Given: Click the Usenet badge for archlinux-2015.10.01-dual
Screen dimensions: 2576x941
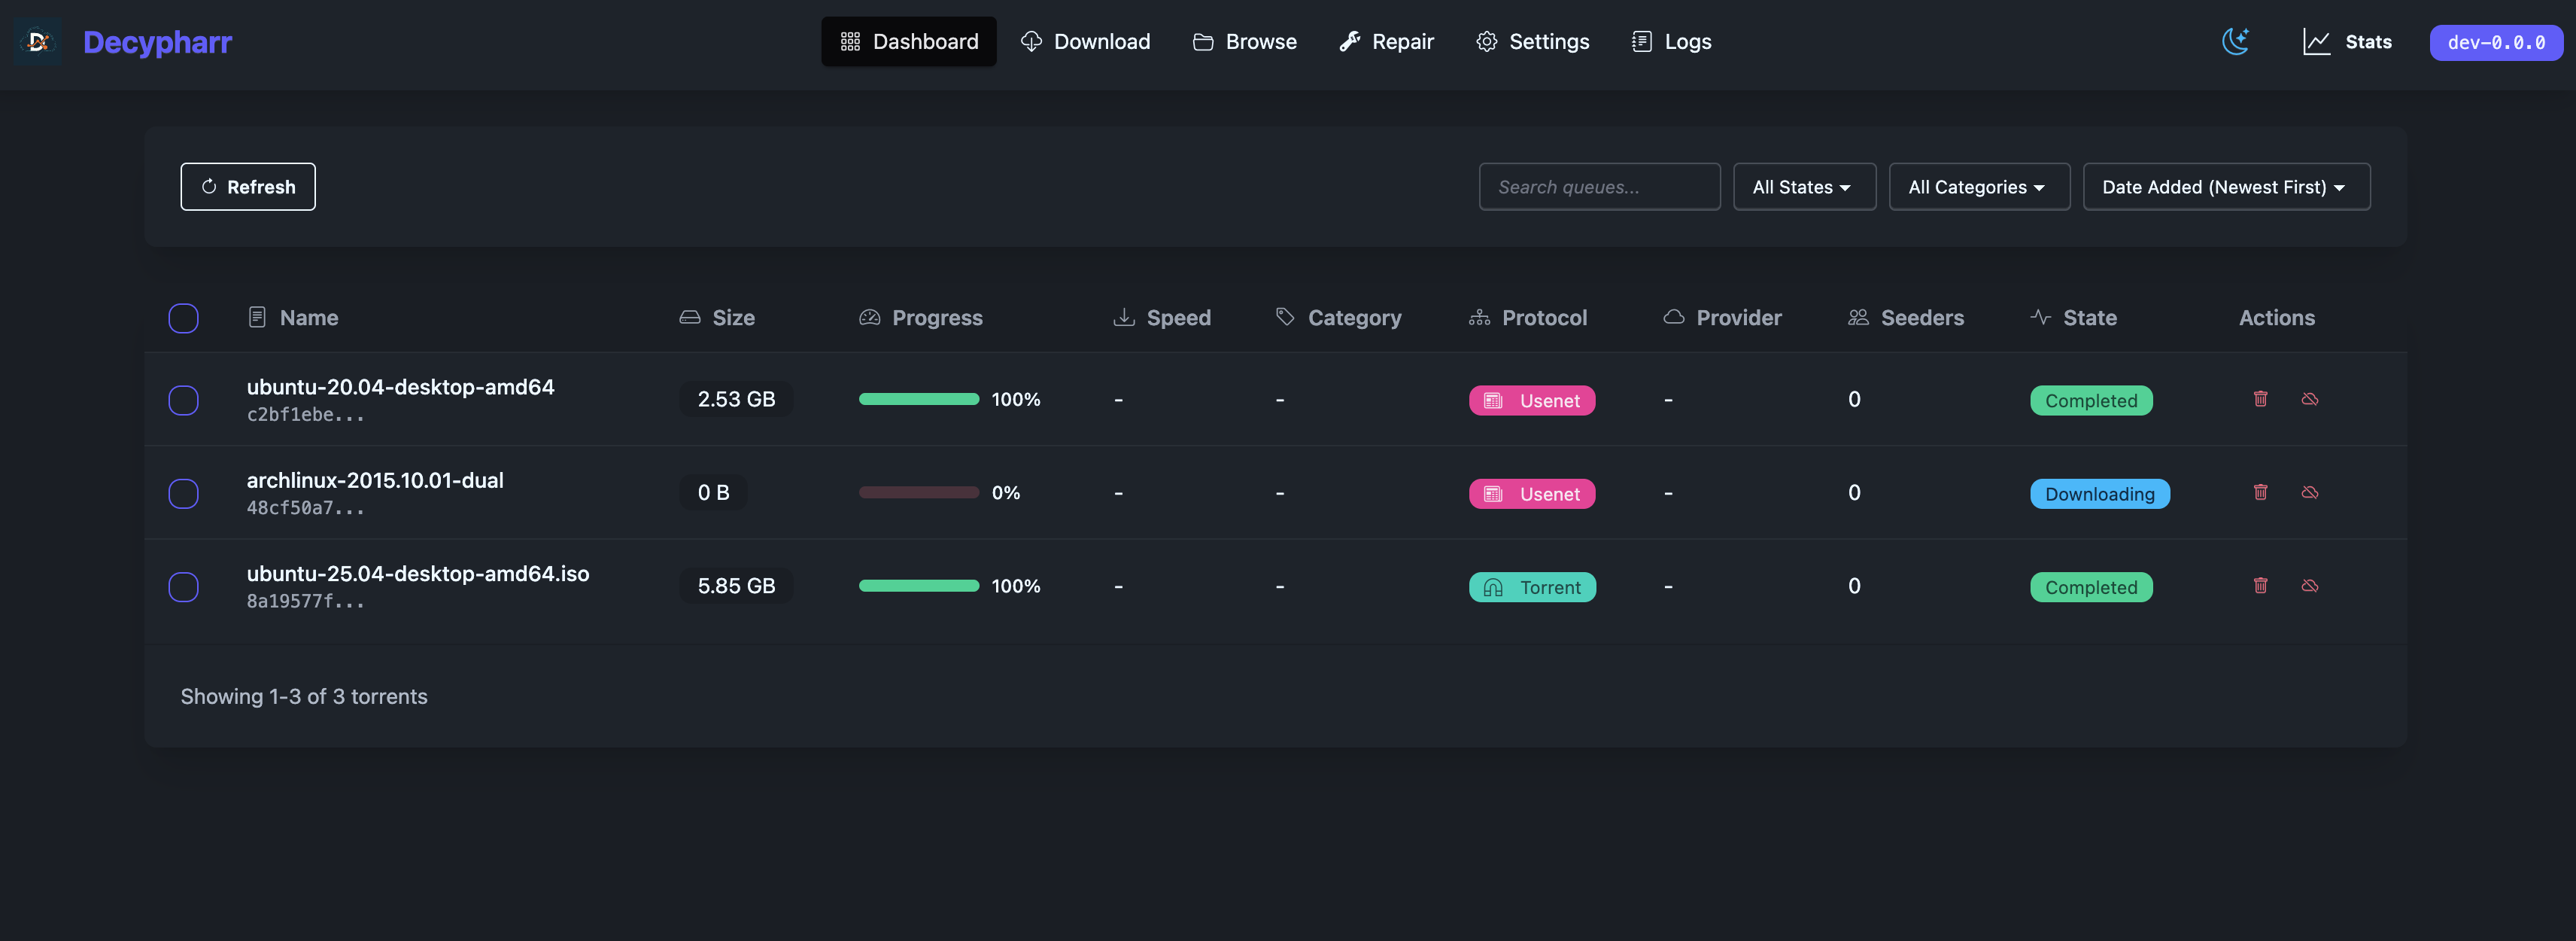Looking at the screenshot, I should 1532,494.
